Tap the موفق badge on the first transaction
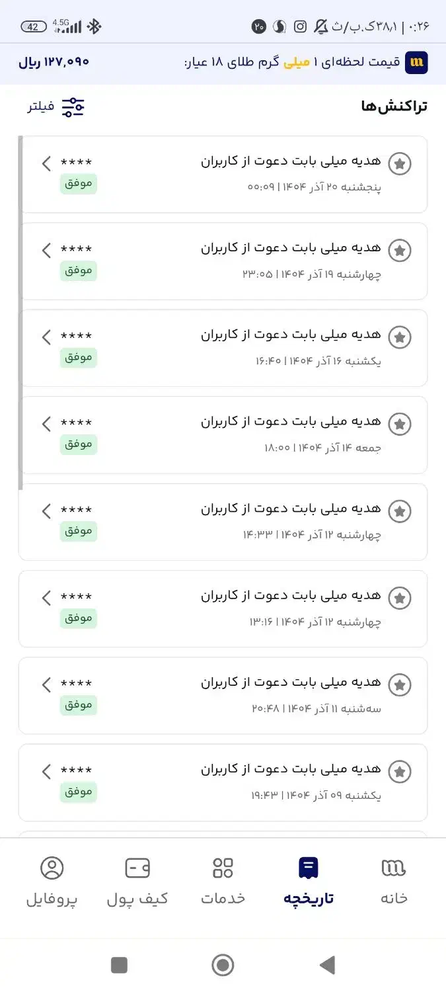This screenshot has width=446, height=992. click(79, 184)
